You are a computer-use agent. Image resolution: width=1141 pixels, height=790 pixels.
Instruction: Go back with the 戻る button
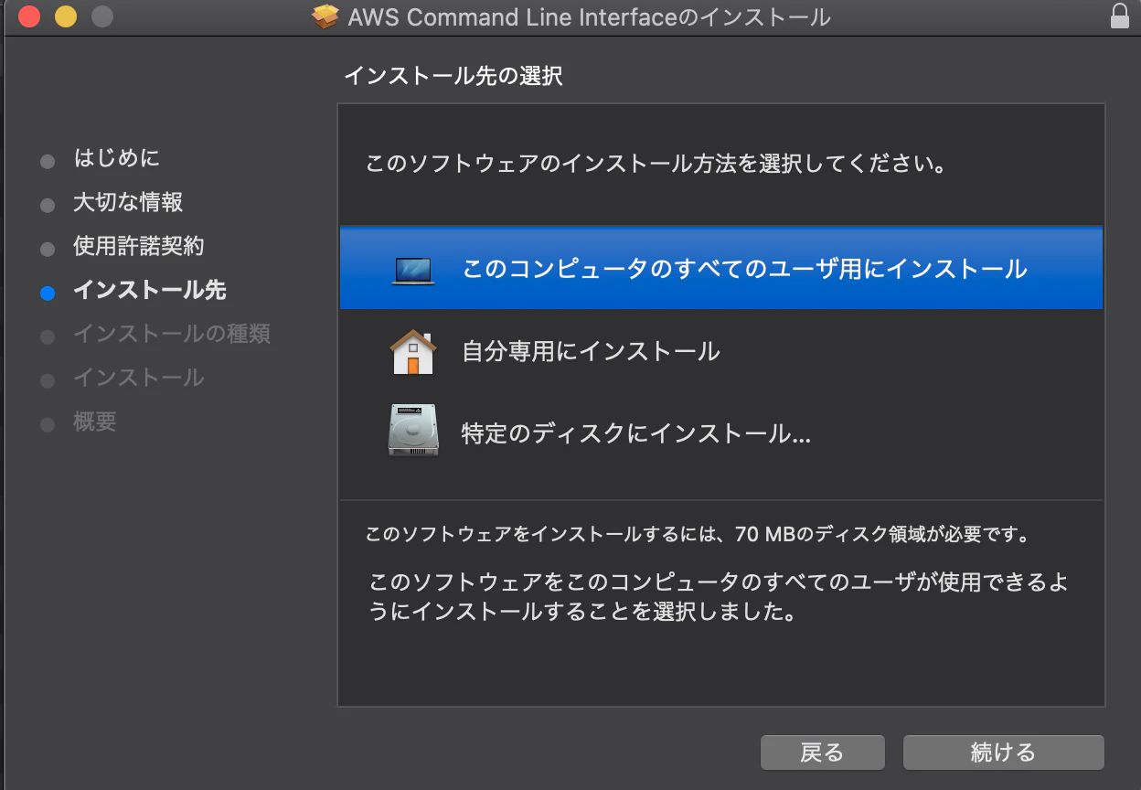[822, 753]
